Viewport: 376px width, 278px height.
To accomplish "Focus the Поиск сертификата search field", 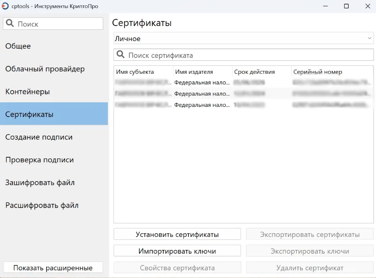I will coord(248,55).
